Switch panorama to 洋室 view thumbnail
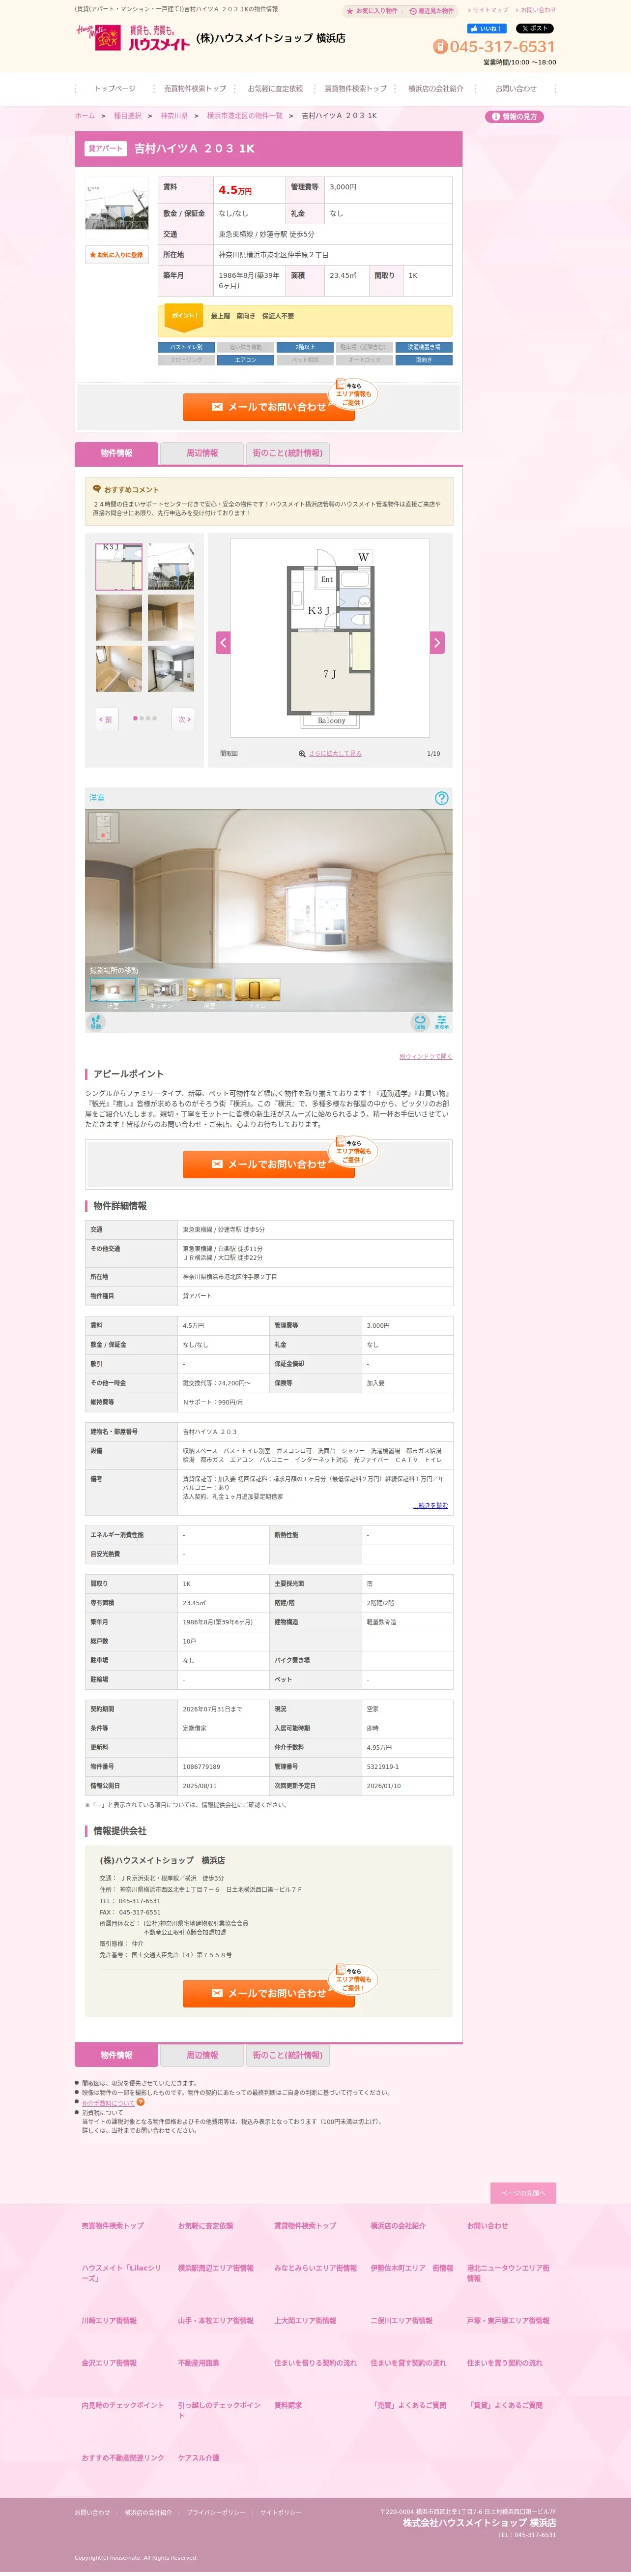The width and height of the screenshot is (631, 2572). tap(113, 989)
